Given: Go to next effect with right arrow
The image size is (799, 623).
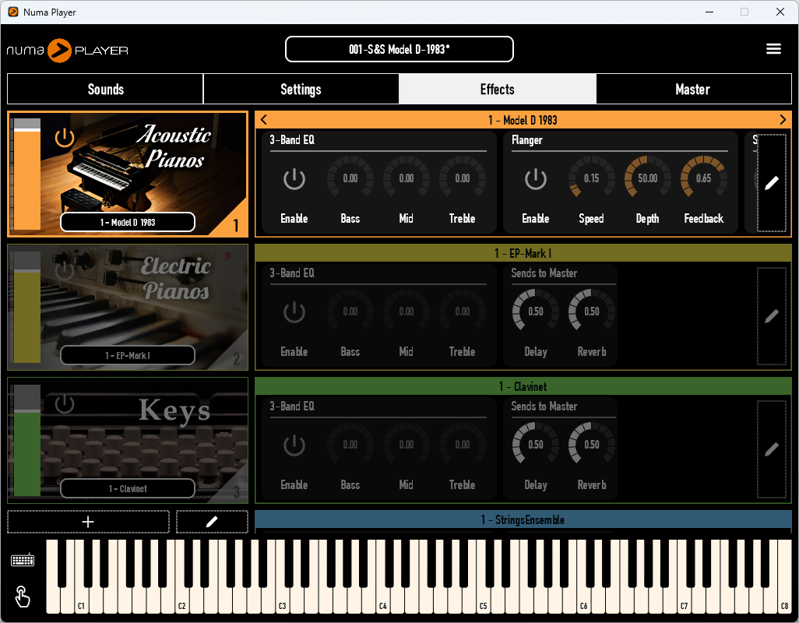Looking at the screenshot, I should click(783, 120).
